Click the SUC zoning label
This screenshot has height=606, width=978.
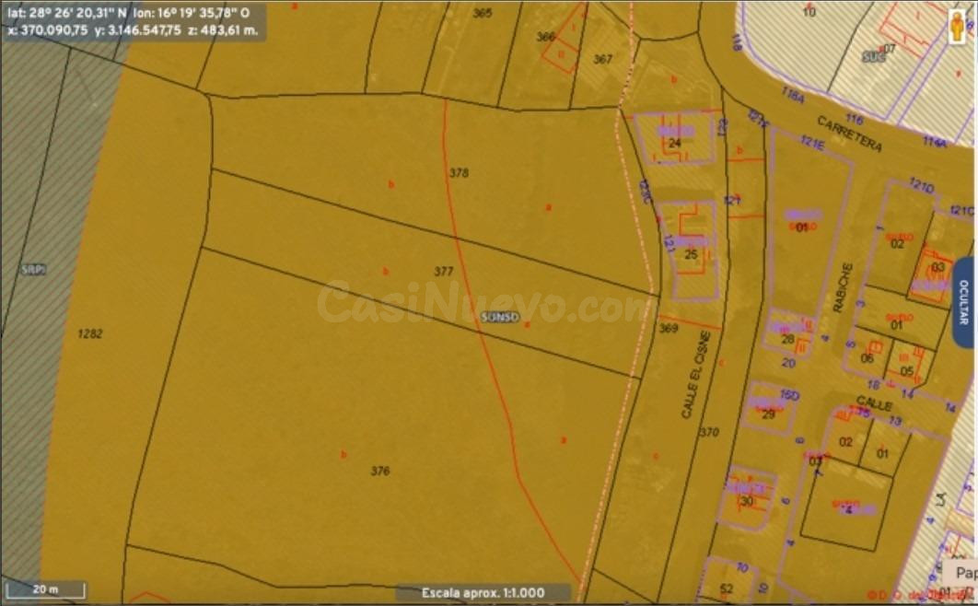[874, 57]
